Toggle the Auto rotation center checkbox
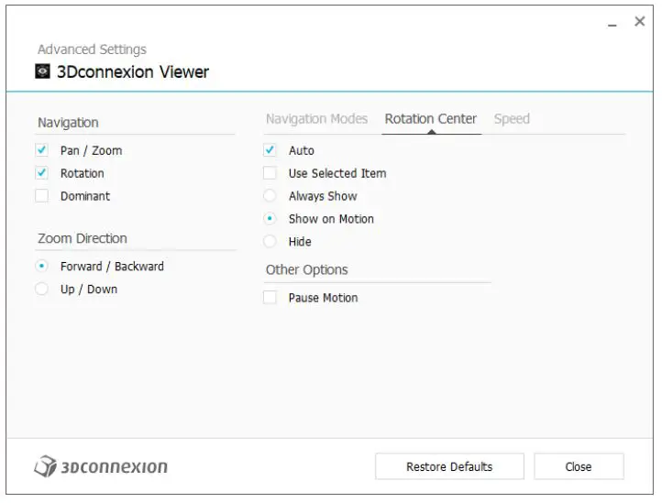 (270, 150)
